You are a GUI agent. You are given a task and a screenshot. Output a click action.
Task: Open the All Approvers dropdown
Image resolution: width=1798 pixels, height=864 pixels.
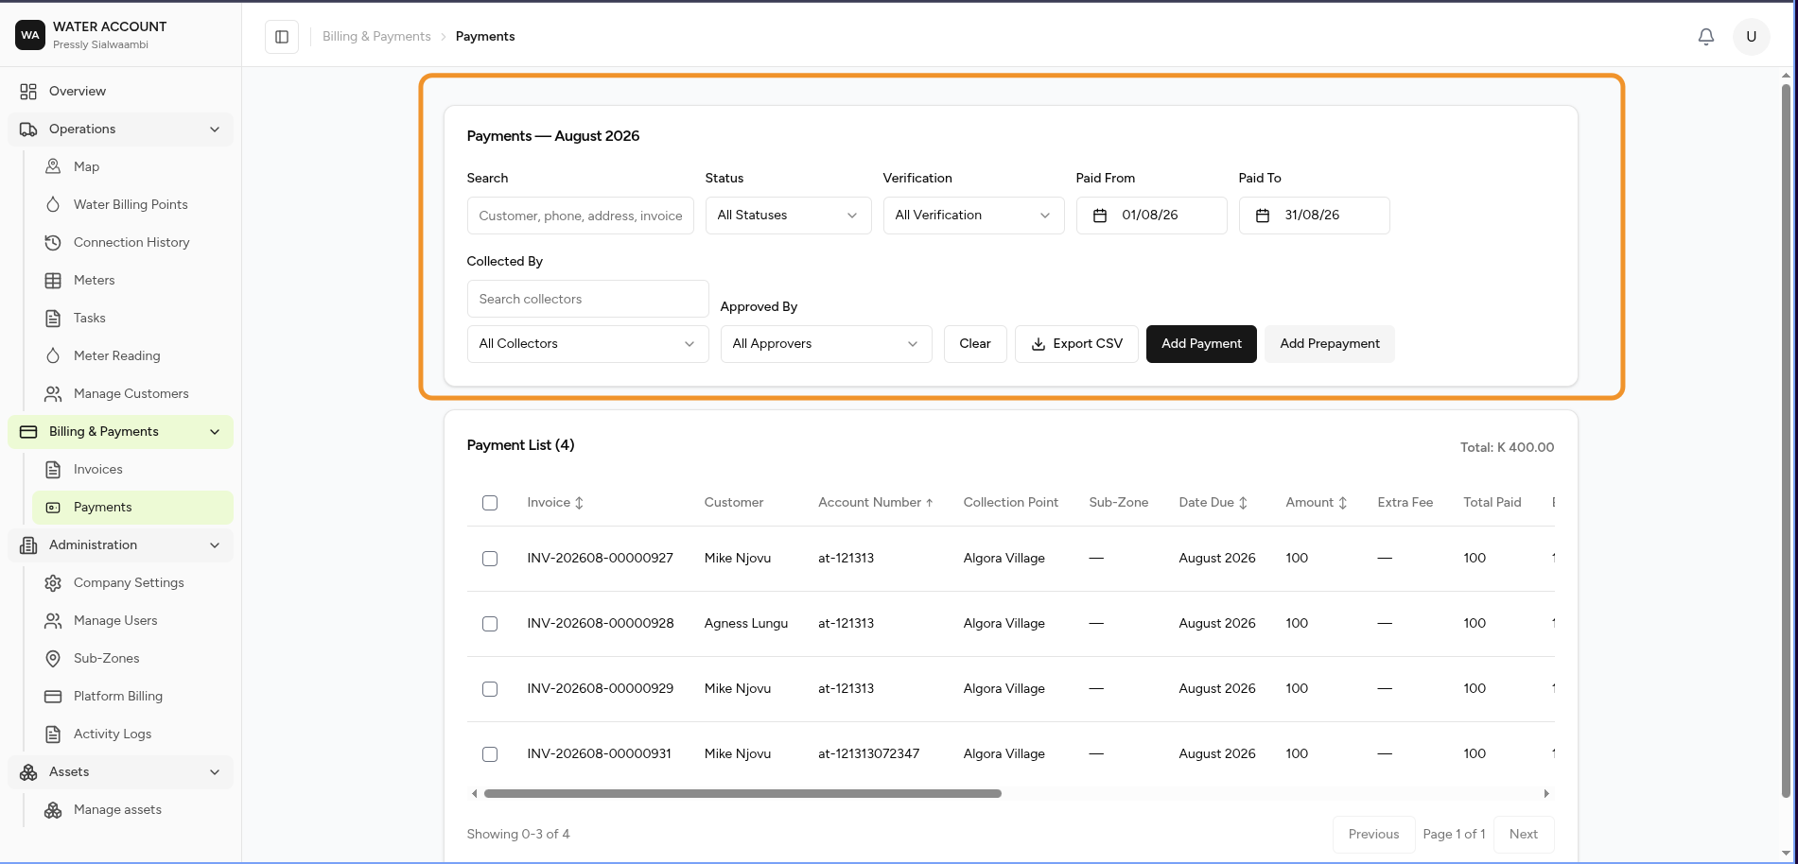pos(826,344)
